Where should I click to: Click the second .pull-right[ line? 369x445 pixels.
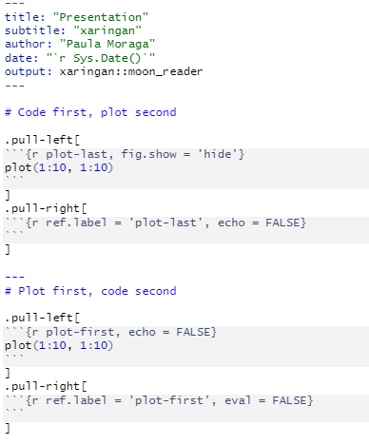[46, 386]
